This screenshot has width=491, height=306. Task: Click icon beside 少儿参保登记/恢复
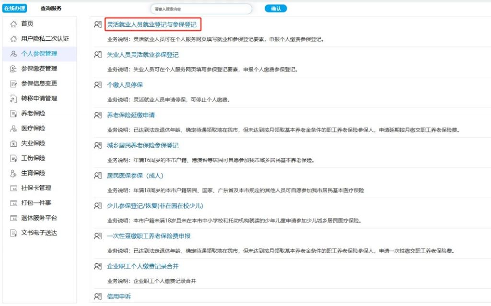pyautogui.click(x=98, y=206)
